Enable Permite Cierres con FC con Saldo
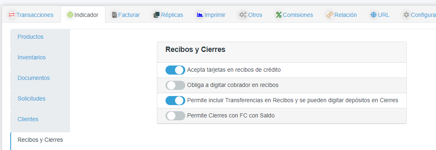Viewport: 436px width, 150px height. coord(175,115)
